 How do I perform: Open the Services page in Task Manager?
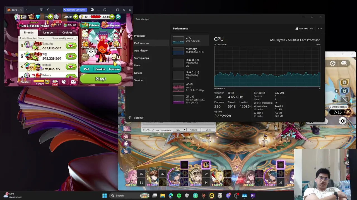(x=139, y=80)
